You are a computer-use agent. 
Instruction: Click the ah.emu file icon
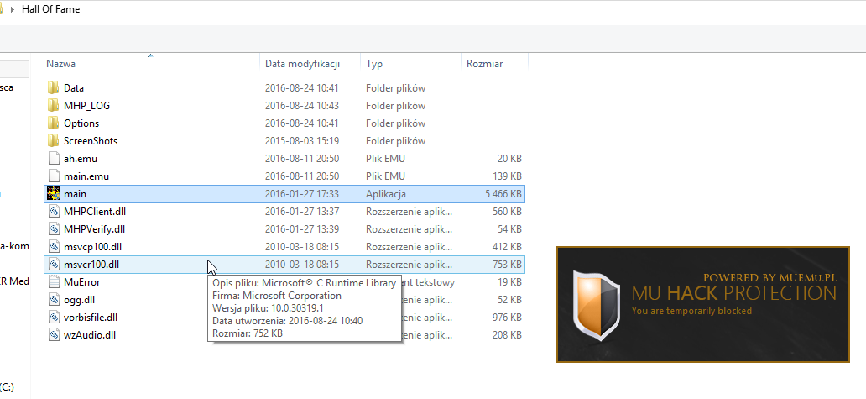coord(53,158)
